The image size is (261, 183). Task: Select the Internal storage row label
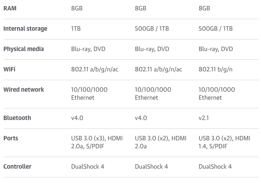click(x=25, y=29)
